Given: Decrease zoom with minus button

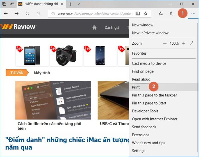Looking at the screenshot, I should [x=165, y=43].
